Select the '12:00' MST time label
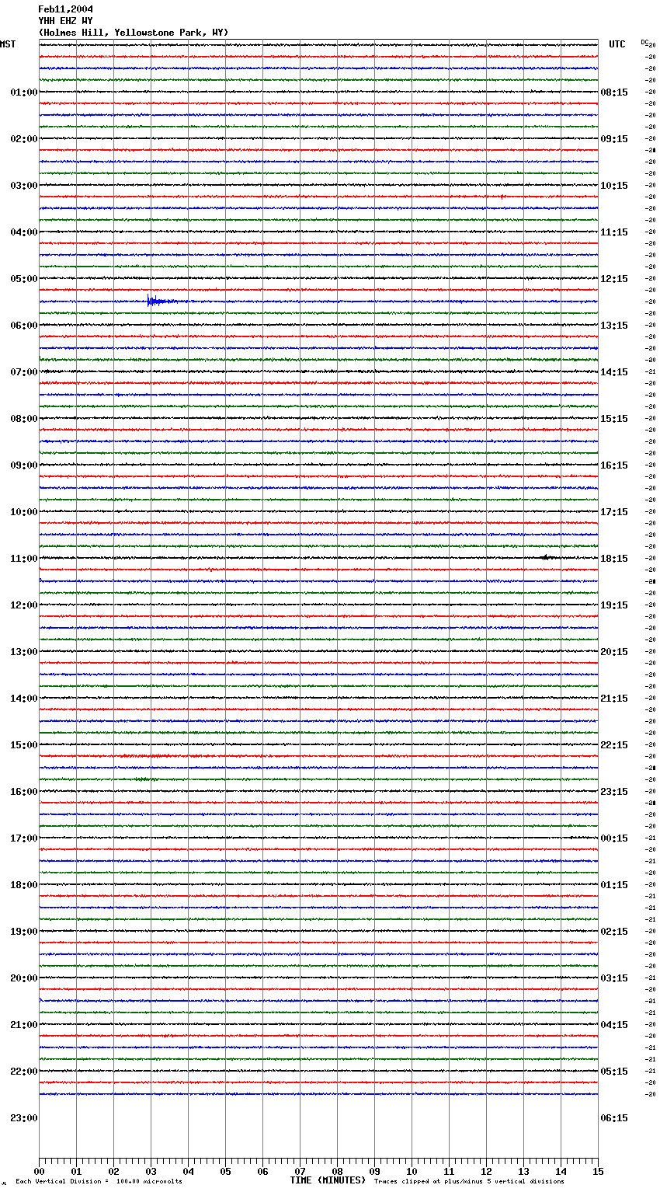The height and width of the screenshot is (1192, 660). [x=24, y=605]
